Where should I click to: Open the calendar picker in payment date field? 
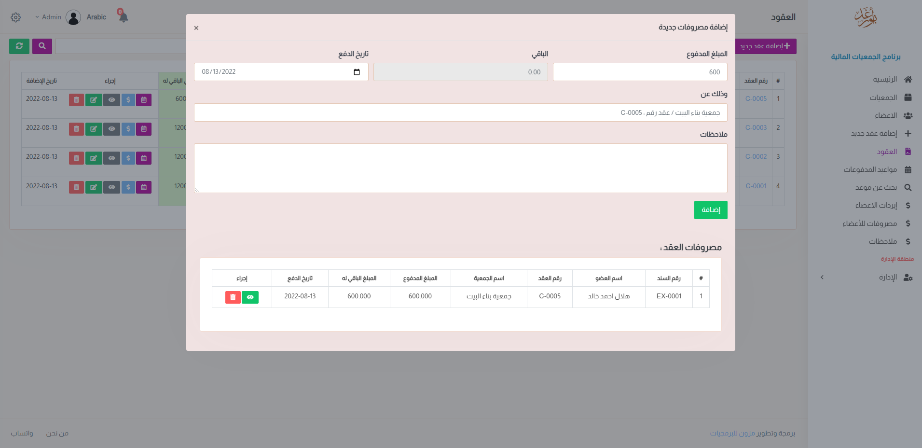click(357, 72)
